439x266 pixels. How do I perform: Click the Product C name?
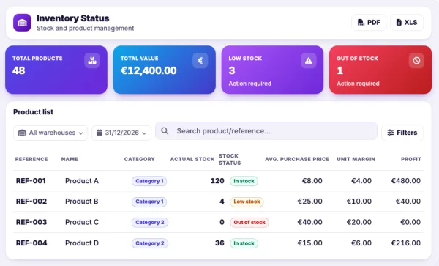click(x=82, y=222)
